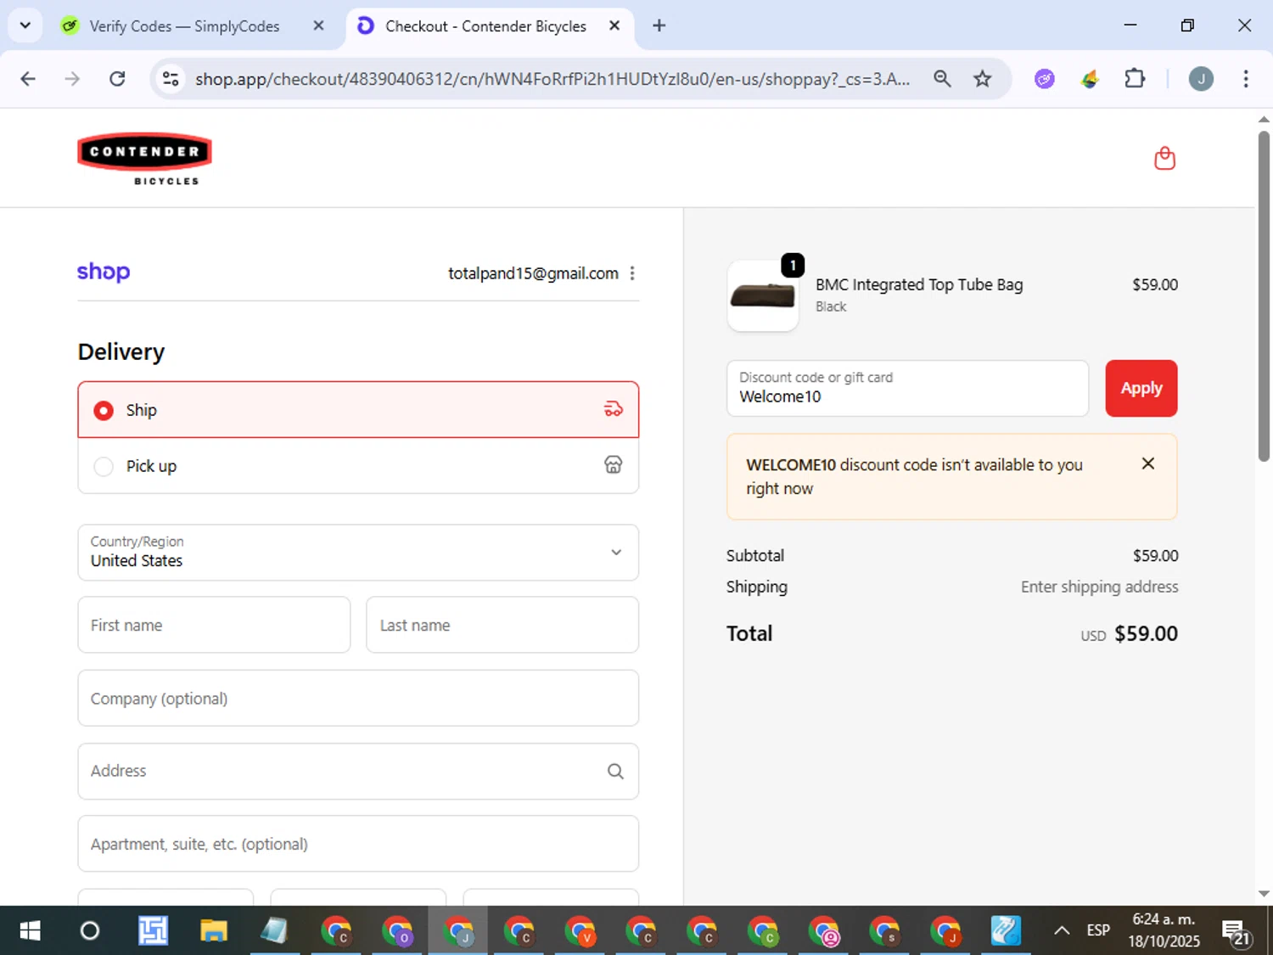Focus the Company (optional) field
Screen dimensions: 1273x955
[x=358, y=698]
